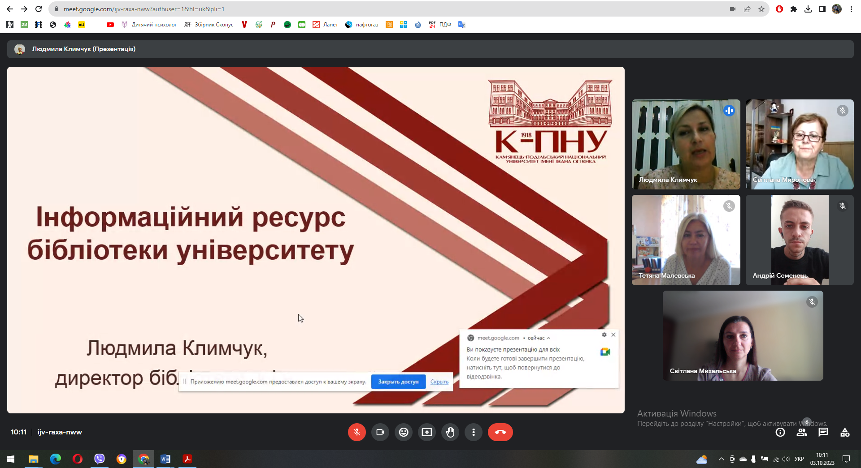This screenshot has height=468, width=861.
Task: Open the activities icon
Action: (x=845, y=432)
